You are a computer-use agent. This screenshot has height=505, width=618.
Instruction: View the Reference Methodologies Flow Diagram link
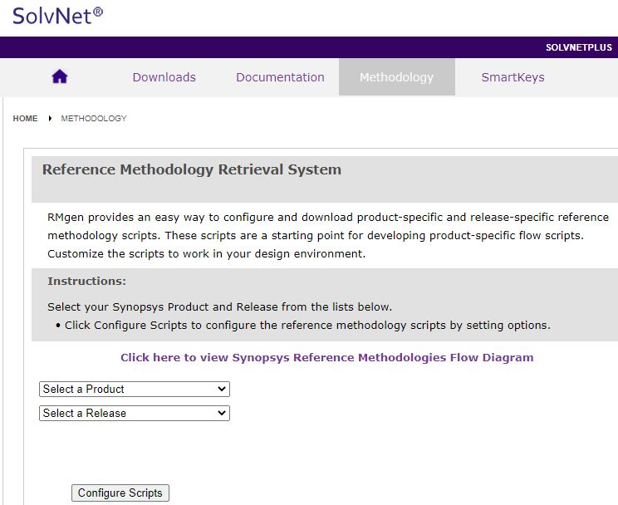(x=326, y=358)
